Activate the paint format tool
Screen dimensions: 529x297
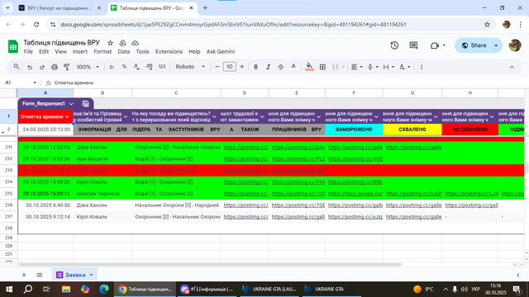click(67, 67)
